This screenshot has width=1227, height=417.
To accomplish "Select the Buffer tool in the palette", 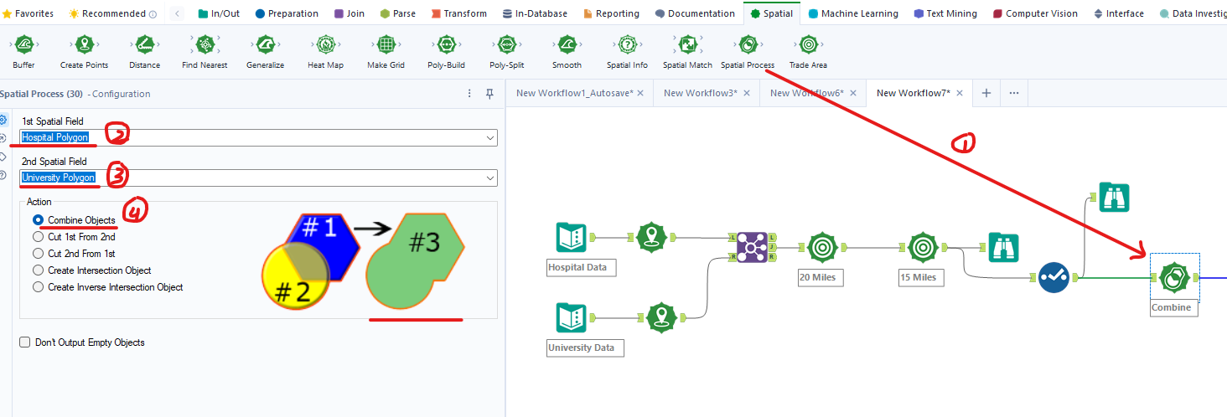I will pyautogui.click(x=23, y=51).
